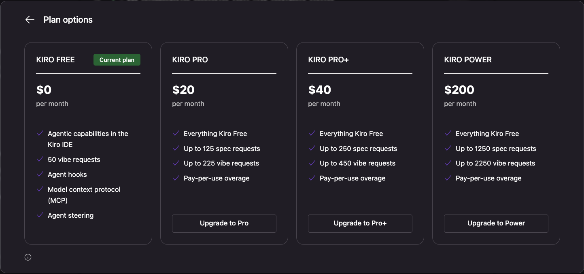
Task: Click the checkmark beside 50 vibe requests
Action: [40, 159]
